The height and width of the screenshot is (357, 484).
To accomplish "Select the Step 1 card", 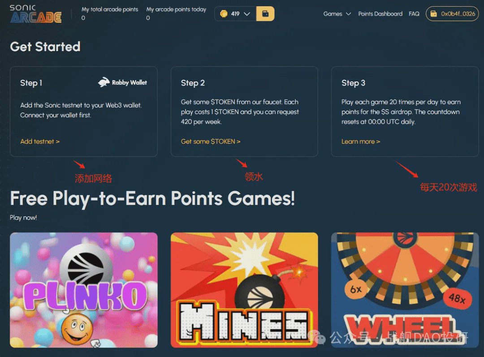I will [84, 112].
